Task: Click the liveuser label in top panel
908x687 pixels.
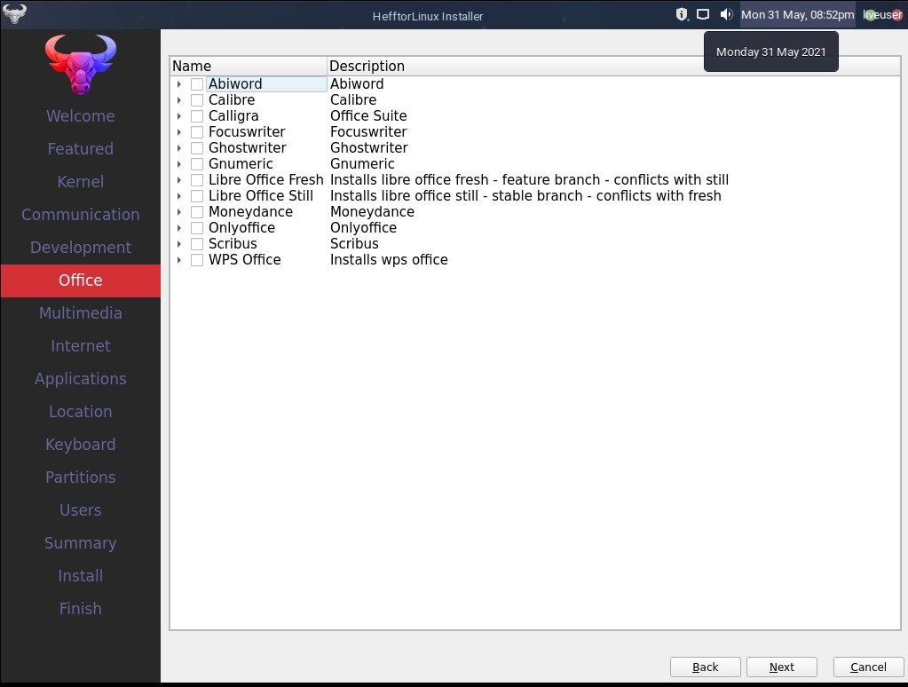Action: [x=882, y=14]
